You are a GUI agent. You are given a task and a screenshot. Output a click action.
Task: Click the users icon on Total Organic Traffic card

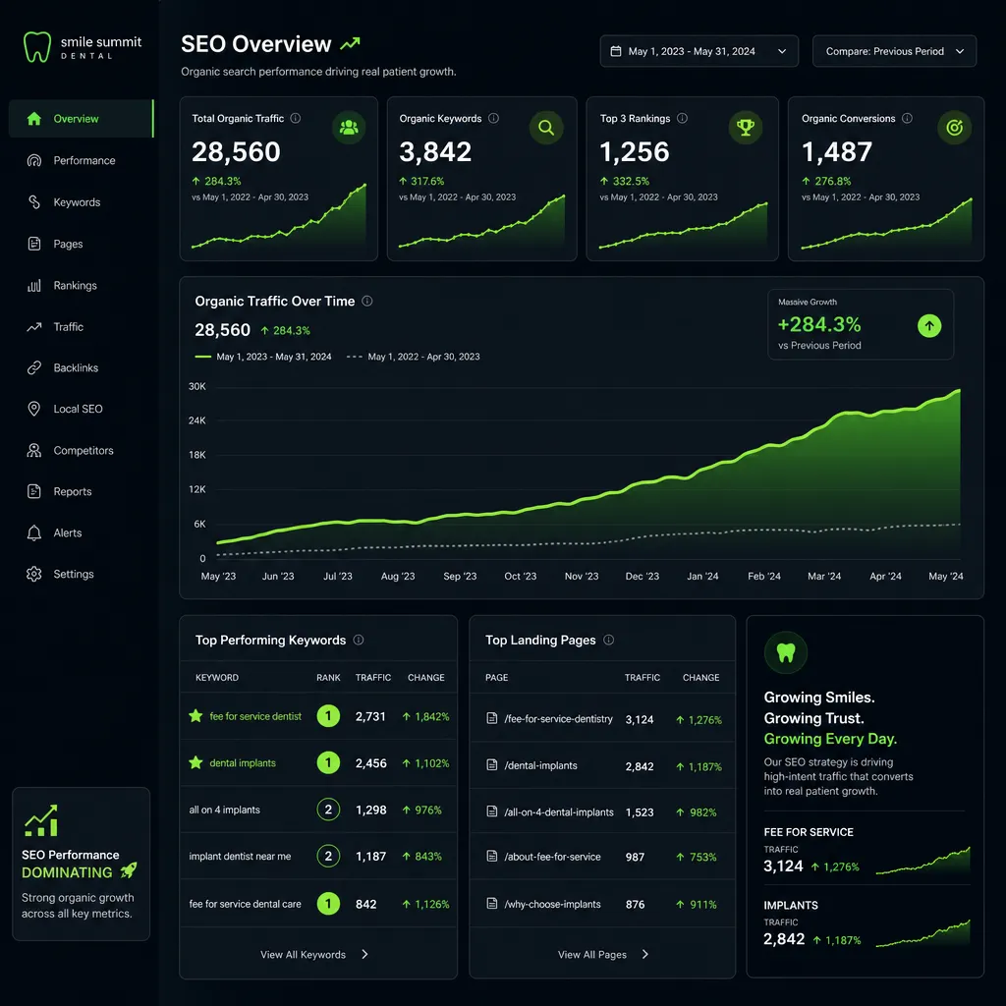tap(349, 127)
